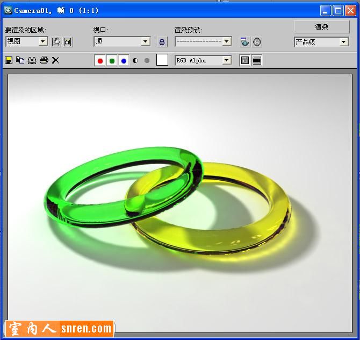Open the area to render dropdown
The height and width of the screenshot is (340, 360).
(x=27, y=41)
